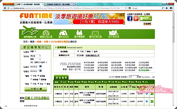This screenshot has height=109, width=177.
Task: Select the direct flight (直飛) radio in advanced search
Action: (93, 51)
